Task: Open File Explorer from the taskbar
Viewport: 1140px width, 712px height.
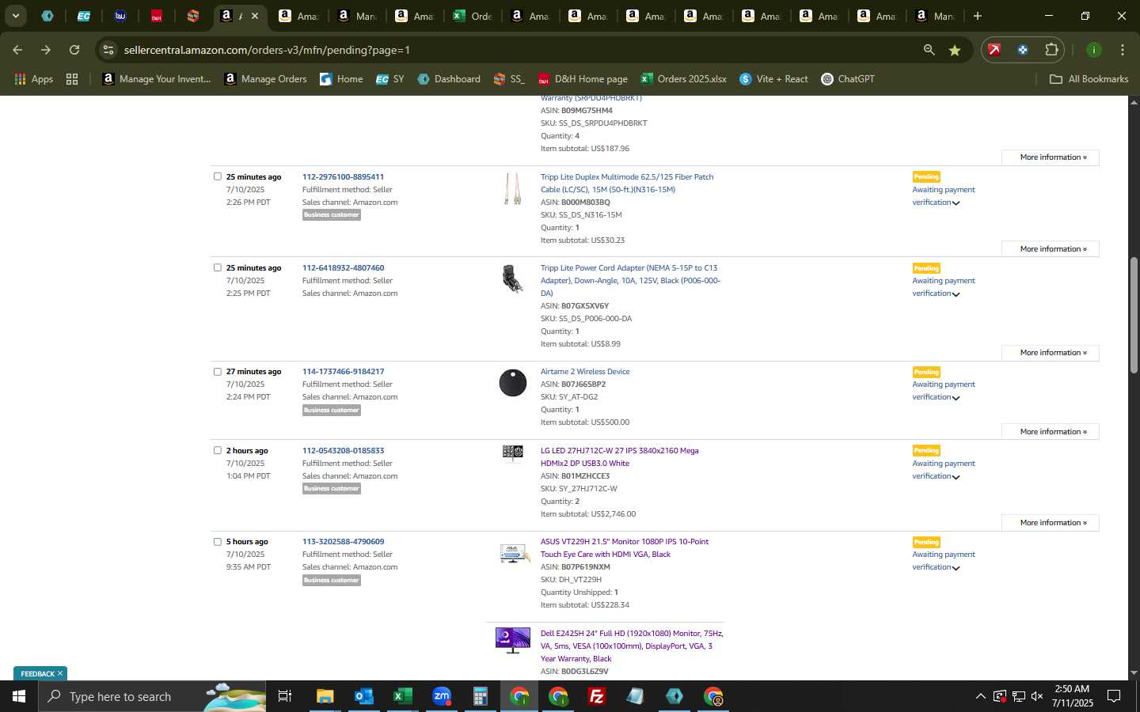Action: (325, 696)
